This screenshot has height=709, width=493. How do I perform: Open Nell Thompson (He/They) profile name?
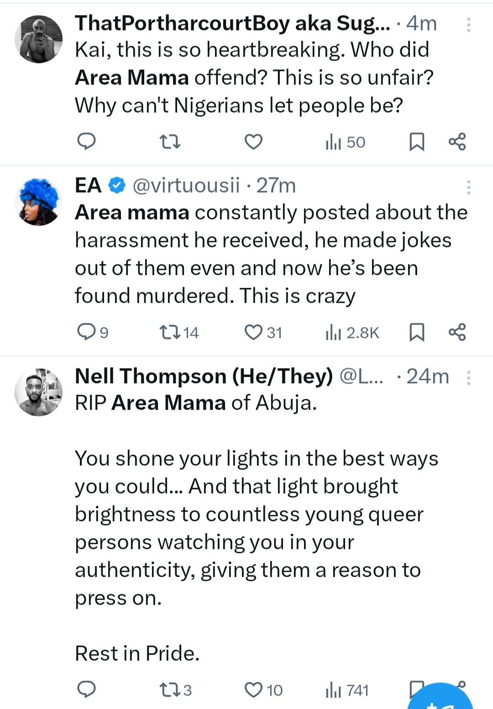(x=204, y=376)
